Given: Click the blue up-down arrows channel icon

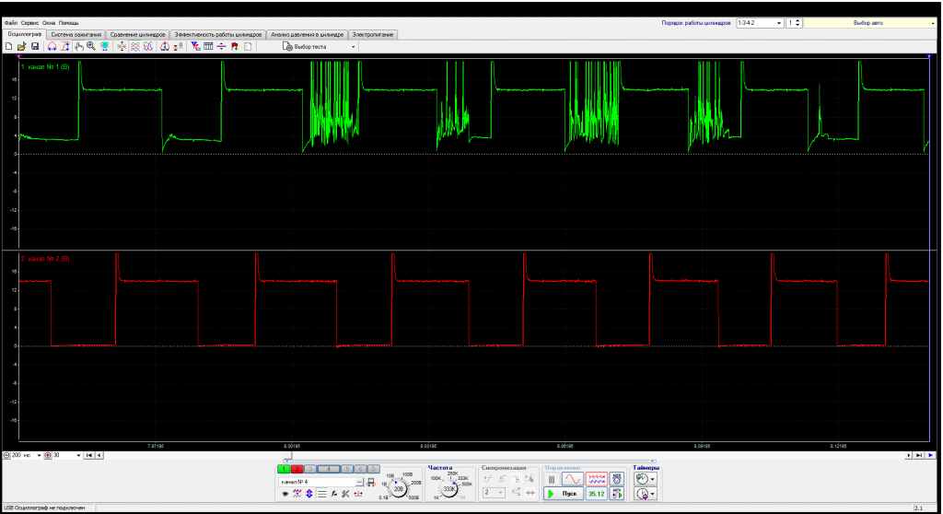Looking at the screenshot, I should [x=309, y=494].
